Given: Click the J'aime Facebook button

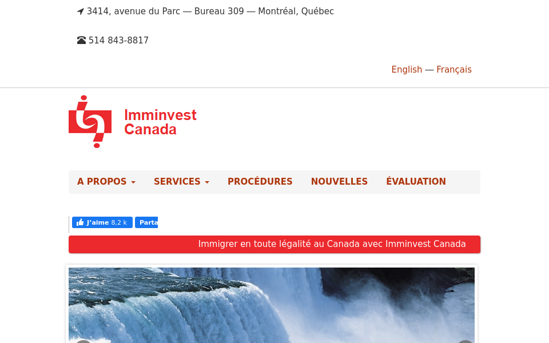Looking at the screenshot, I should pos(101,222).
